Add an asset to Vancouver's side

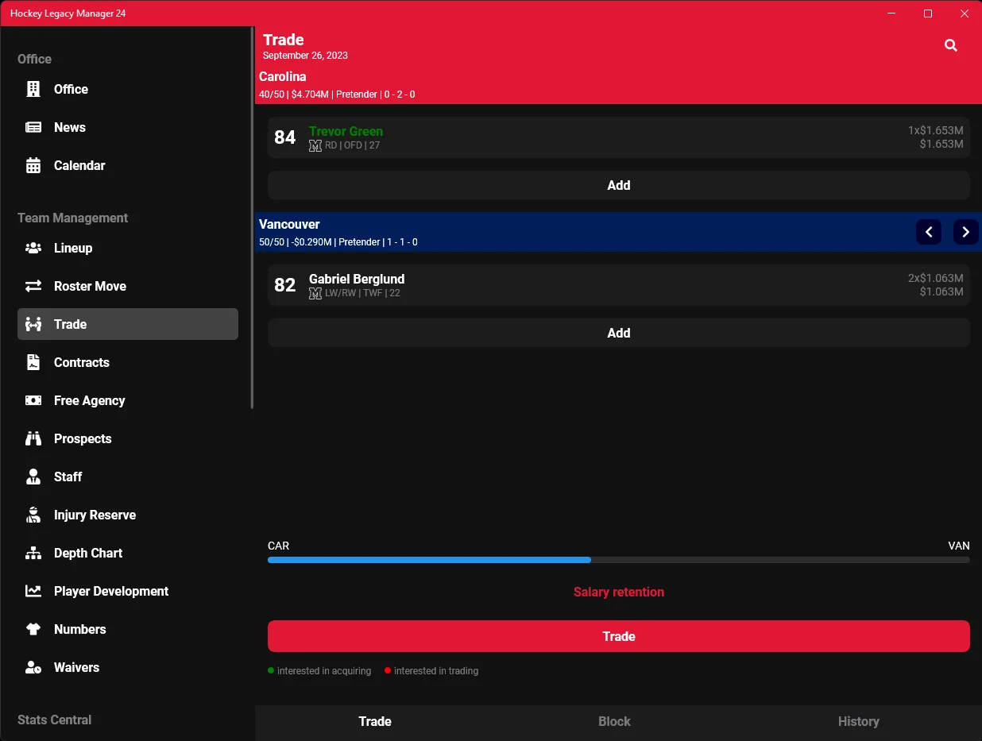(619, 333)
